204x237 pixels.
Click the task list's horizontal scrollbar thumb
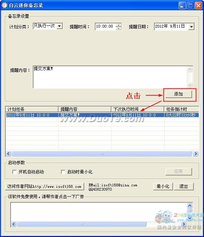102,154
